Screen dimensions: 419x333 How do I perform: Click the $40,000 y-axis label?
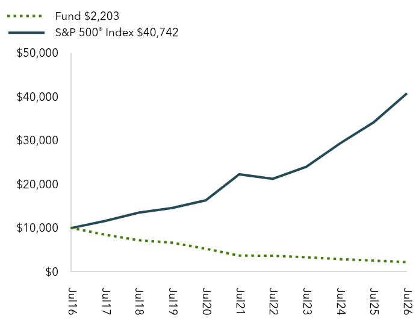(x=37, y=97)
